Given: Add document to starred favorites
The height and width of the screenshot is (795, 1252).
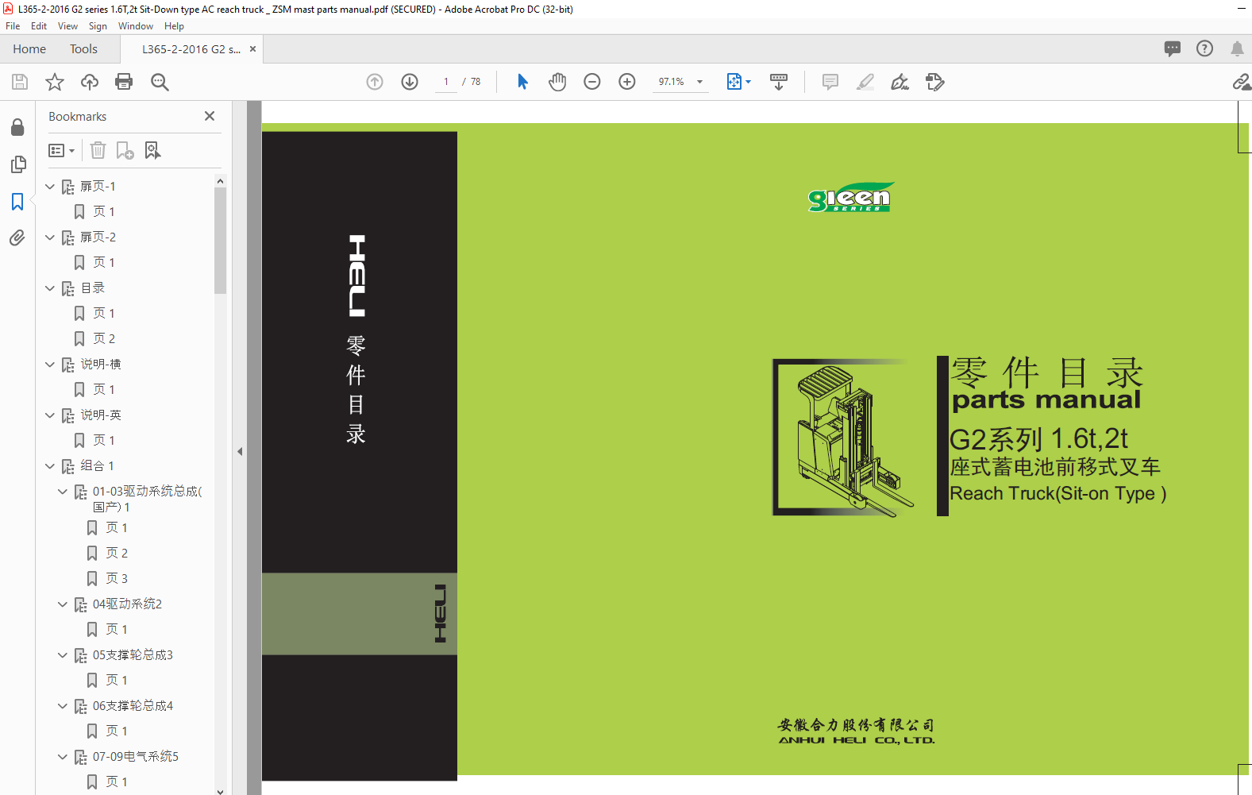Looking at the screenshot, I should click(x=55, y=82).
